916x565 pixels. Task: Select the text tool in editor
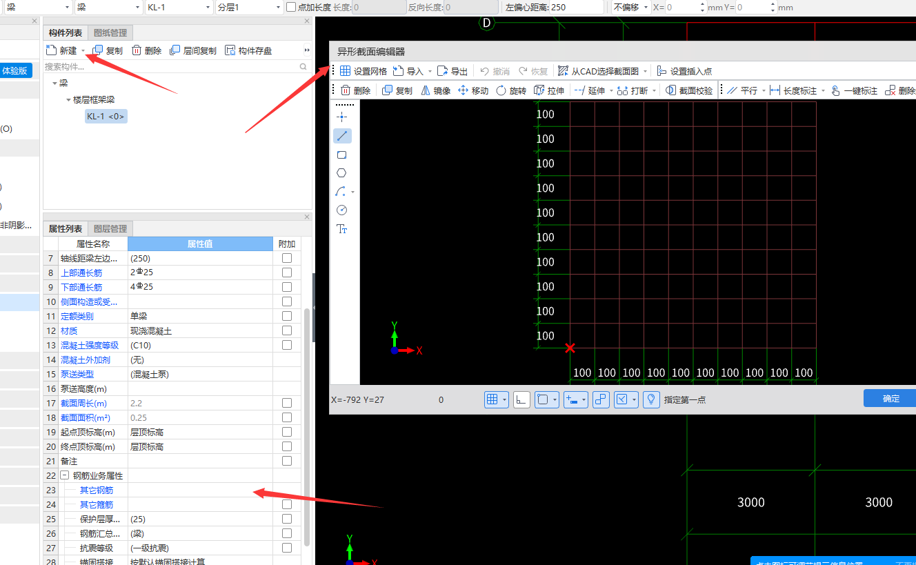pos(341,229)
